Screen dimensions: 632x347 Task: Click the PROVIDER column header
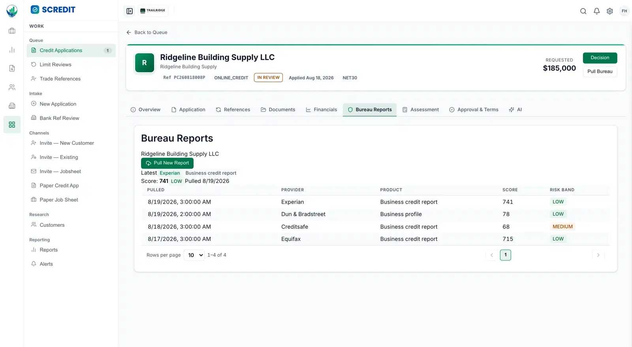[x=293, y=190]
